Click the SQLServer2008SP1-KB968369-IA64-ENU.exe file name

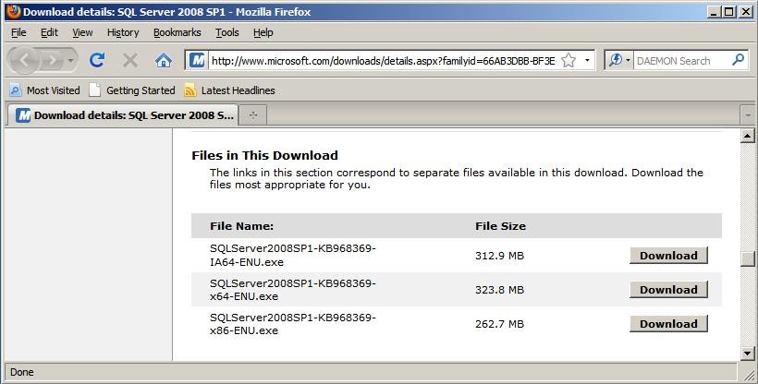[x=292, y=255]
